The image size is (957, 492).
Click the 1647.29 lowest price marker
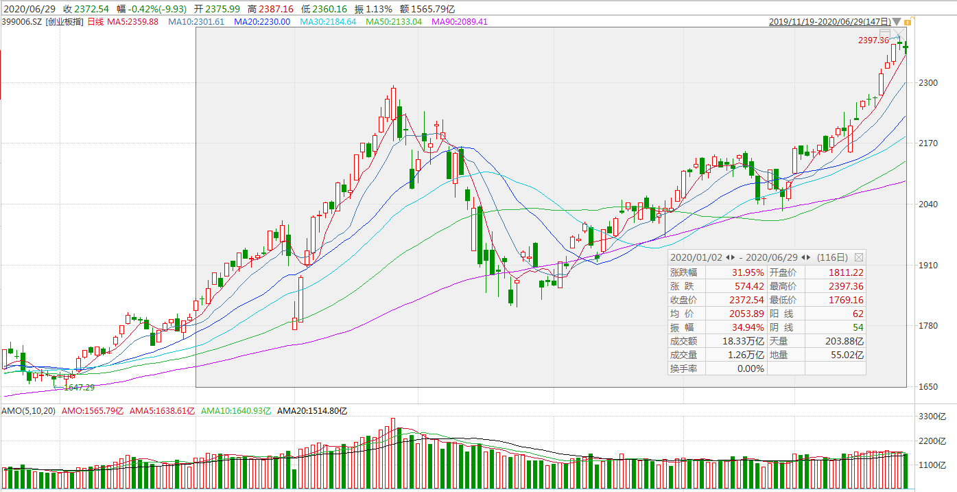(x=79, y=388)
